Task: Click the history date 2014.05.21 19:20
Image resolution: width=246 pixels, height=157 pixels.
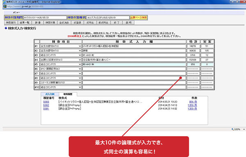Action: pos(168,102)
